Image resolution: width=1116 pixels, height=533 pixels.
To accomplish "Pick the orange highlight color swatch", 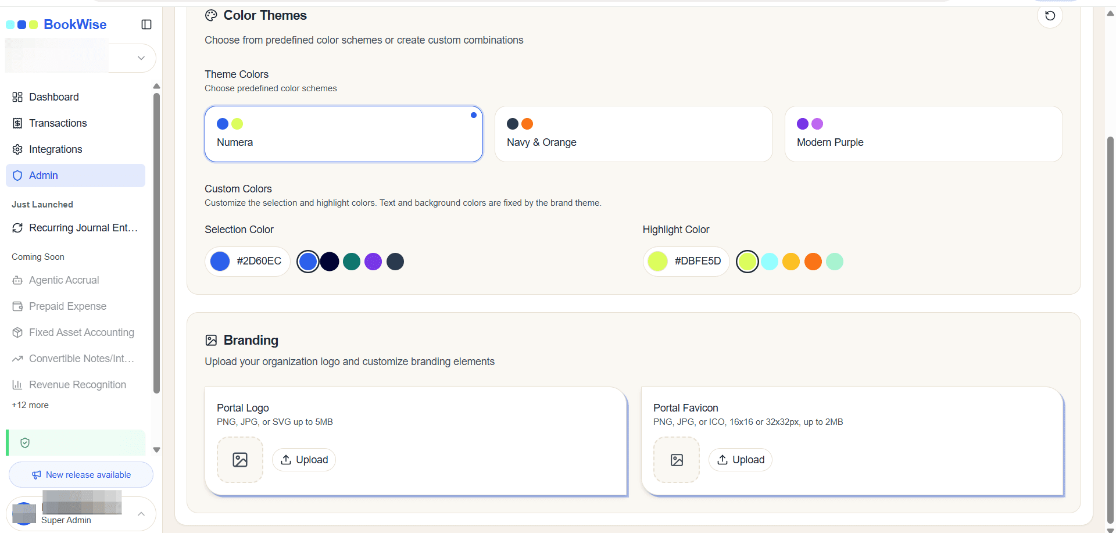I will click(813, 262).
